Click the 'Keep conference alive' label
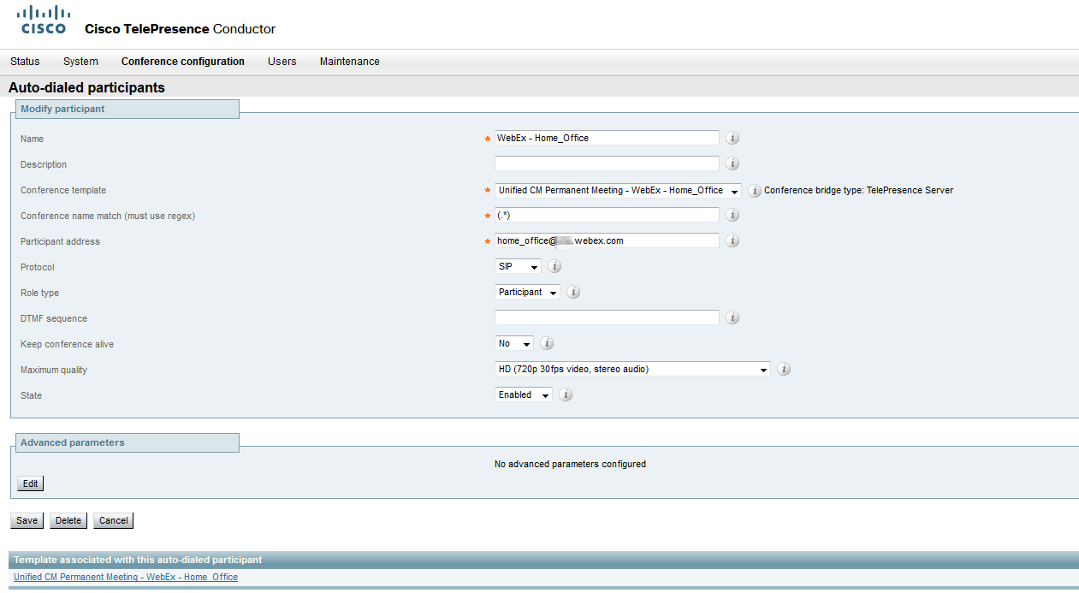 (67, 344)
